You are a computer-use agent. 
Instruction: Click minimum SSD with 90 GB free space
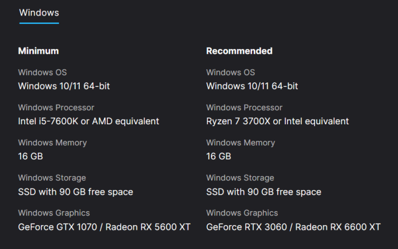pyautogui.click(x=76, y=192)
